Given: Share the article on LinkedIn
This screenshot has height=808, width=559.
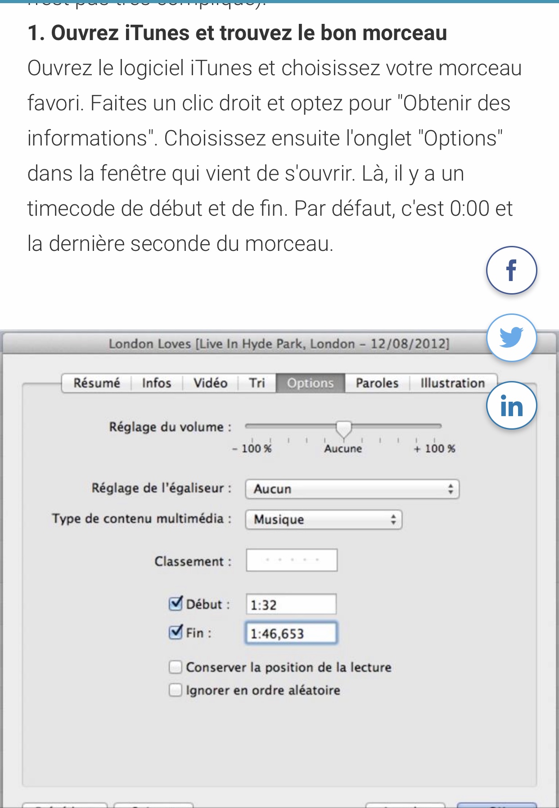Looking at the screenshot, I should point(511,405).
